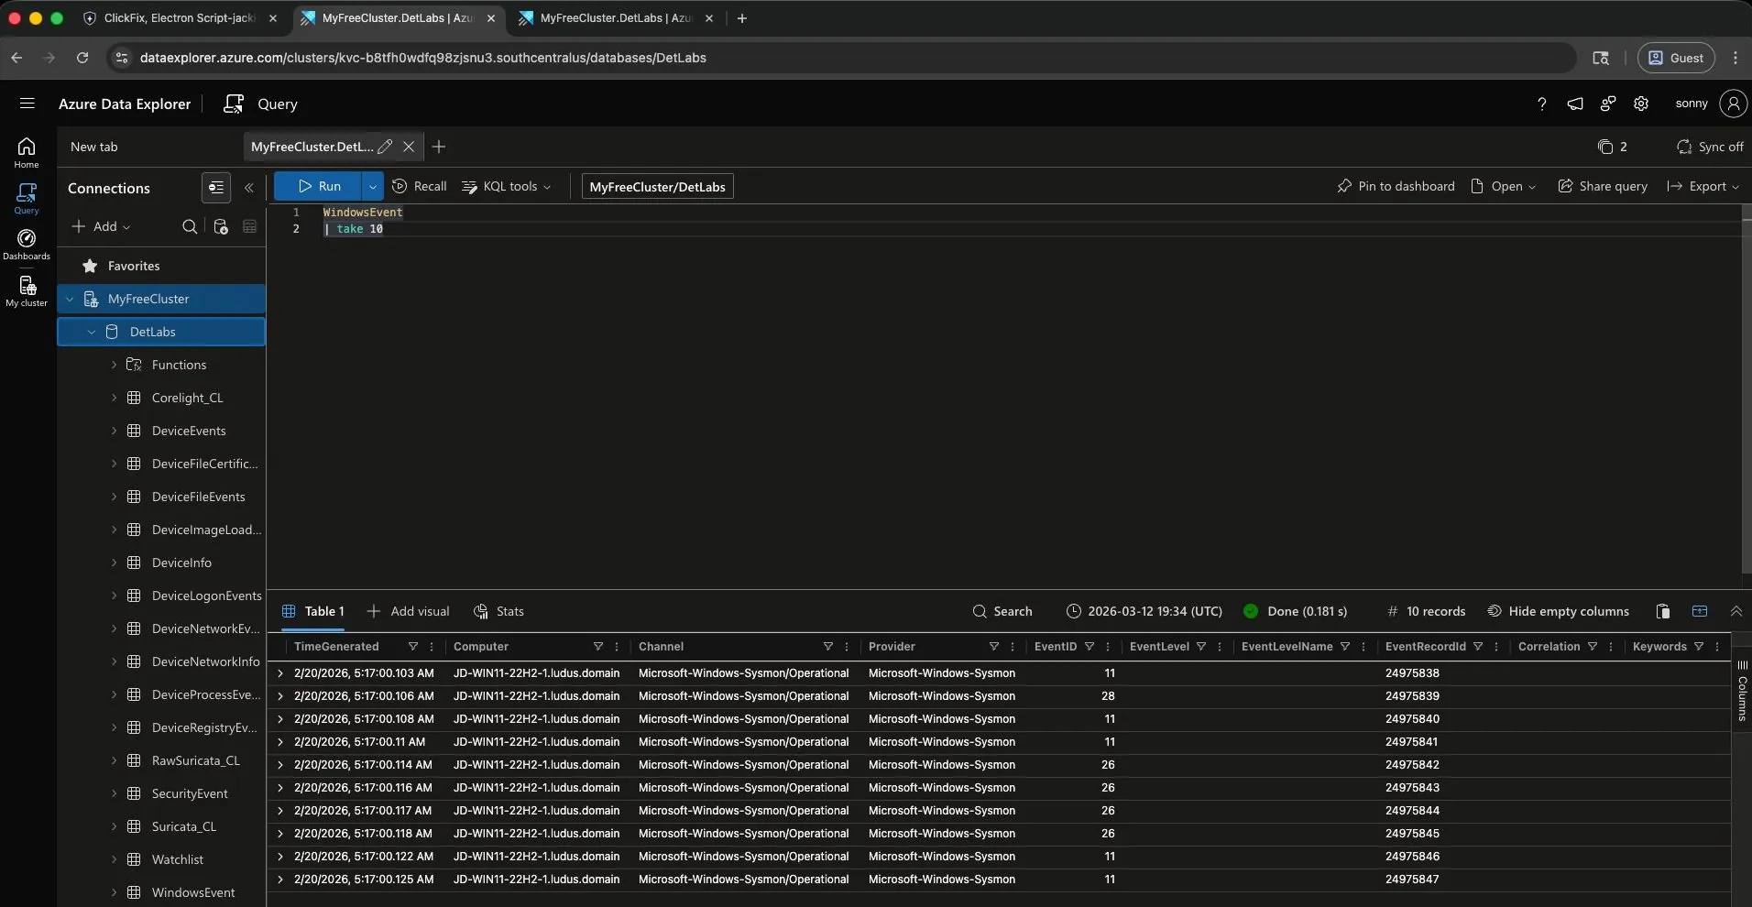Pin query to dashboard
The image size is (1752, 907).
(x=1396, y=186)
